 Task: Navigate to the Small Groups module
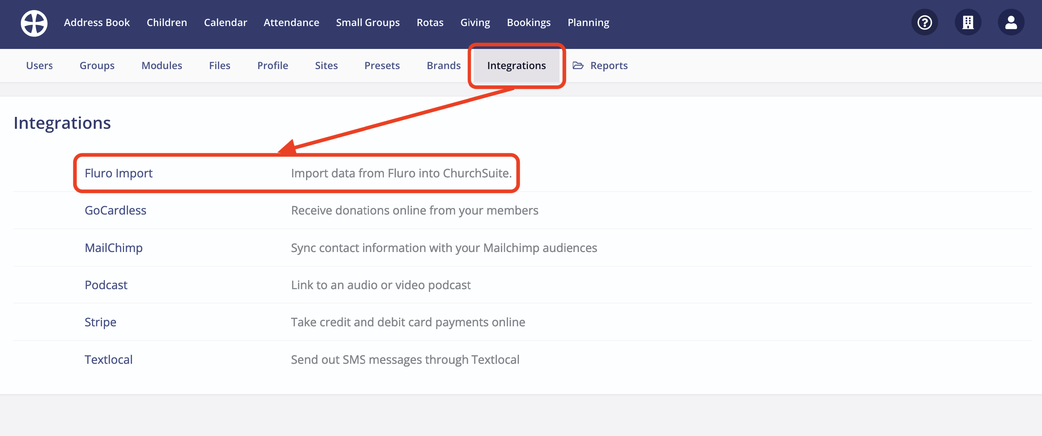point(368,22)
